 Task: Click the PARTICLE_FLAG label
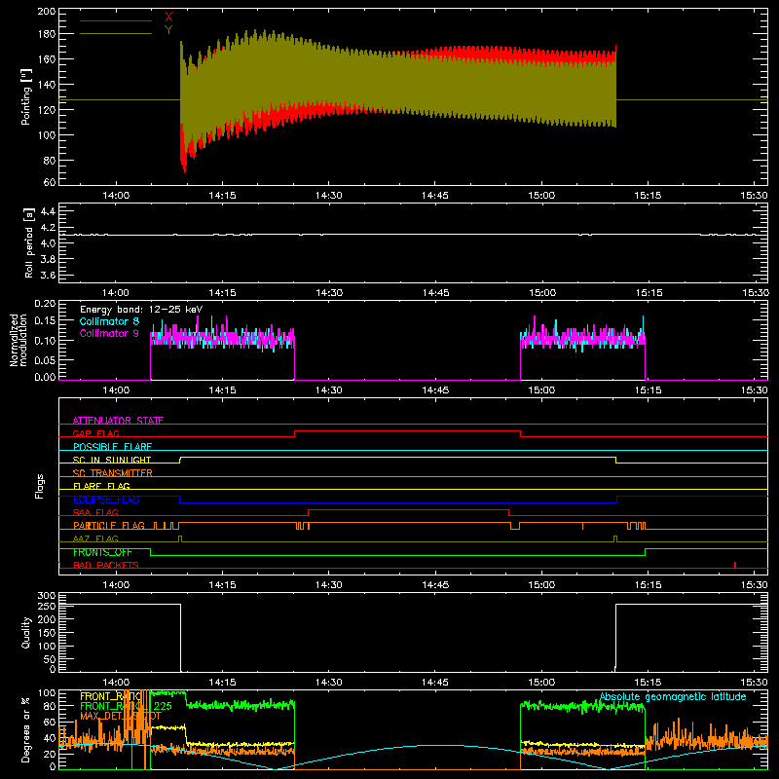click(109, 526)
